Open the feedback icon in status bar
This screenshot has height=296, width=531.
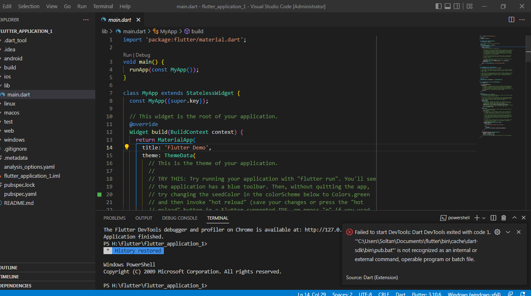[510, 294]
